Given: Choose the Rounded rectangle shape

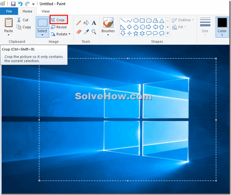Looking at the screenshot, I should pos(149,21).
